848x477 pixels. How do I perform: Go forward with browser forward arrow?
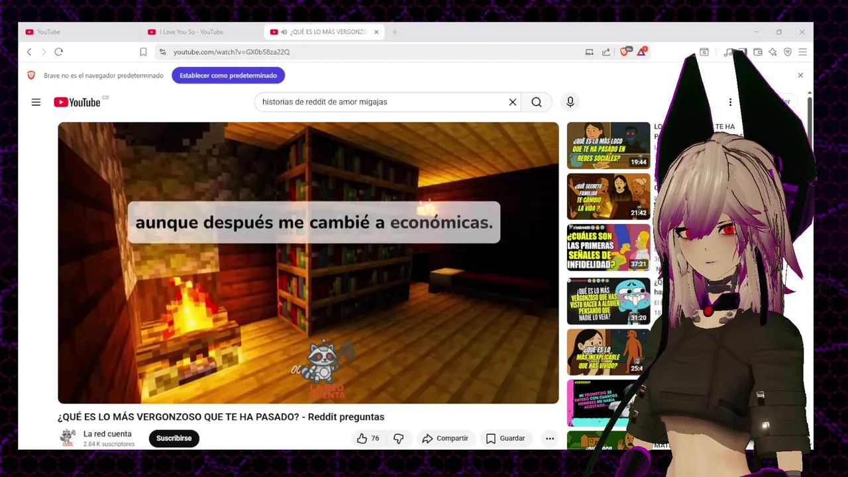(44, 52)
